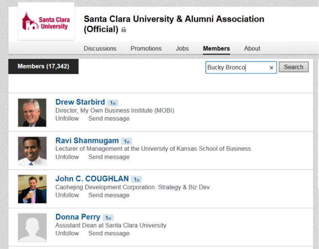
Task: Click the Santa Clara University logo
Action: point(46,21)
